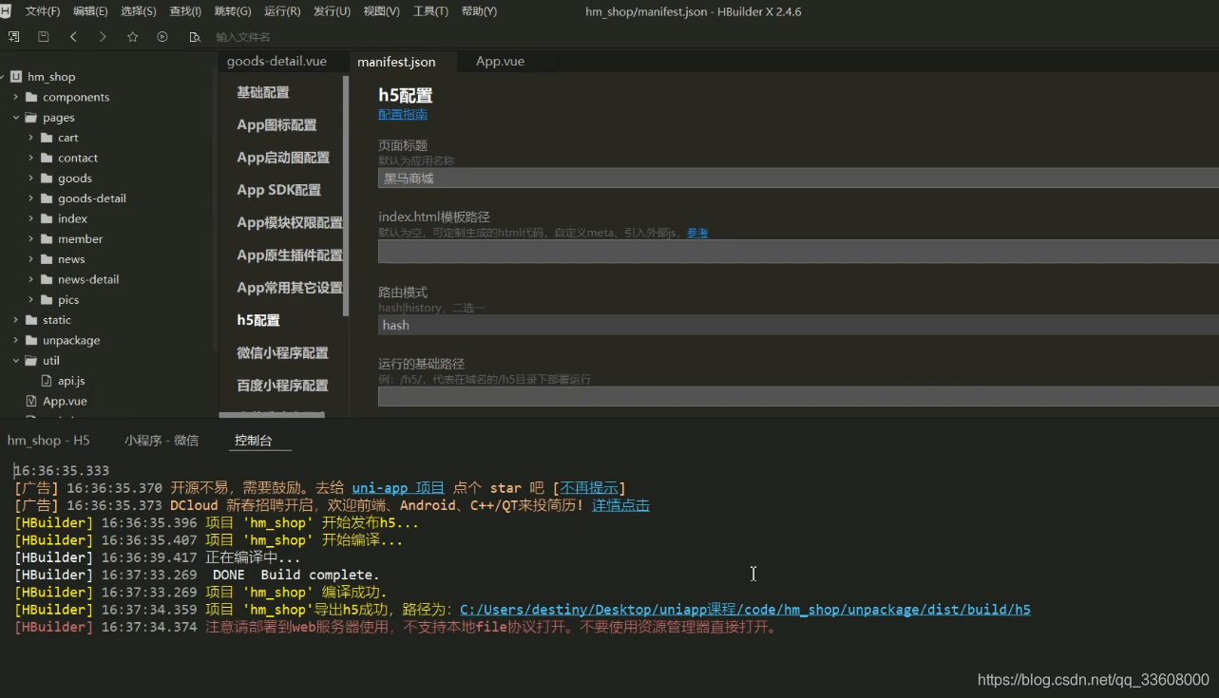Open the build/h5 export path link
This screenshot has width=1219, height=698.
pyautogui.click(x=745, y=610)
